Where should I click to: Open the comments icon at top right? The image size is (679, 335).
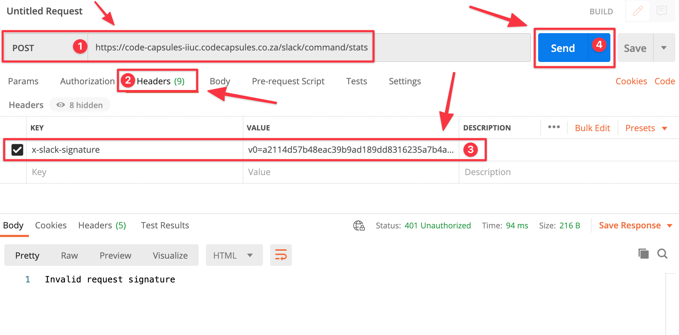pyautogui.click(x=661, y=11)
